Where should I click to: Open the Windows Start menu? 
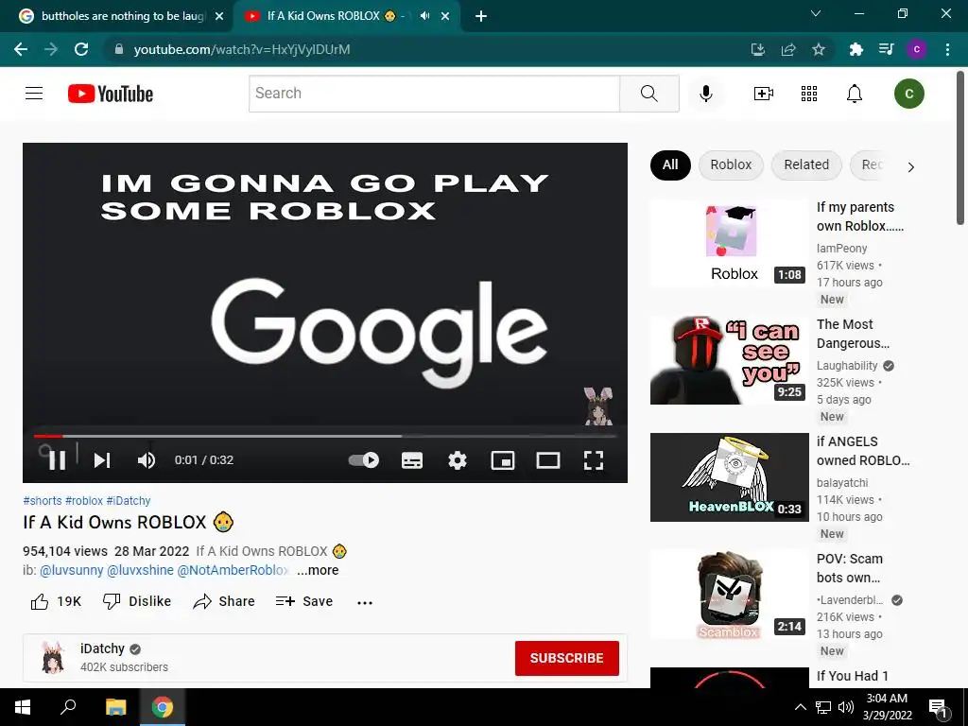23,707
